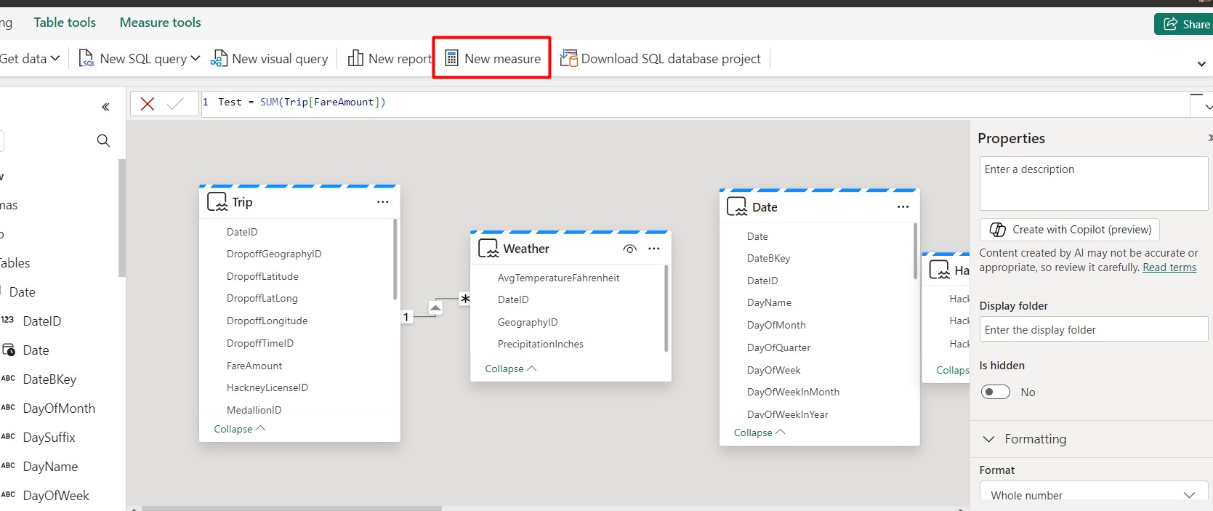This screenshot has width=1213, height=511.
Task: Cancel the formula with the red X
Action: tap(148, 104)
